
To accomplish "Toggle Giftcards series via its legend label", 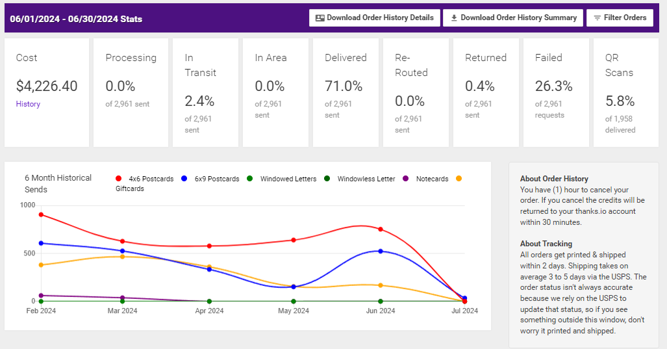I will (x=131, y=189).
